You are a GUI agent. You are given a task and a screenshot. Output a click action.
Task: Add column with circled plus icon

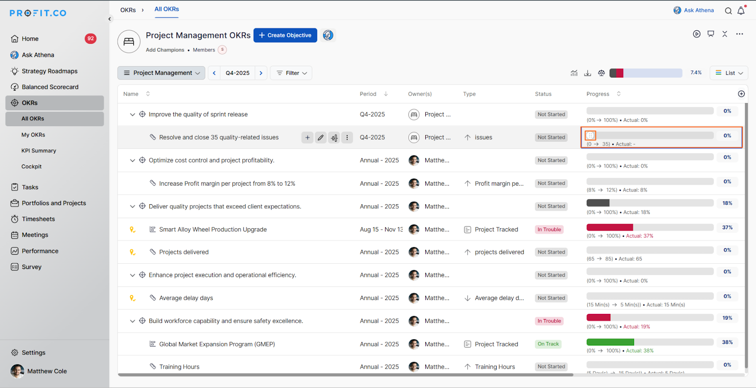(741, 94)
